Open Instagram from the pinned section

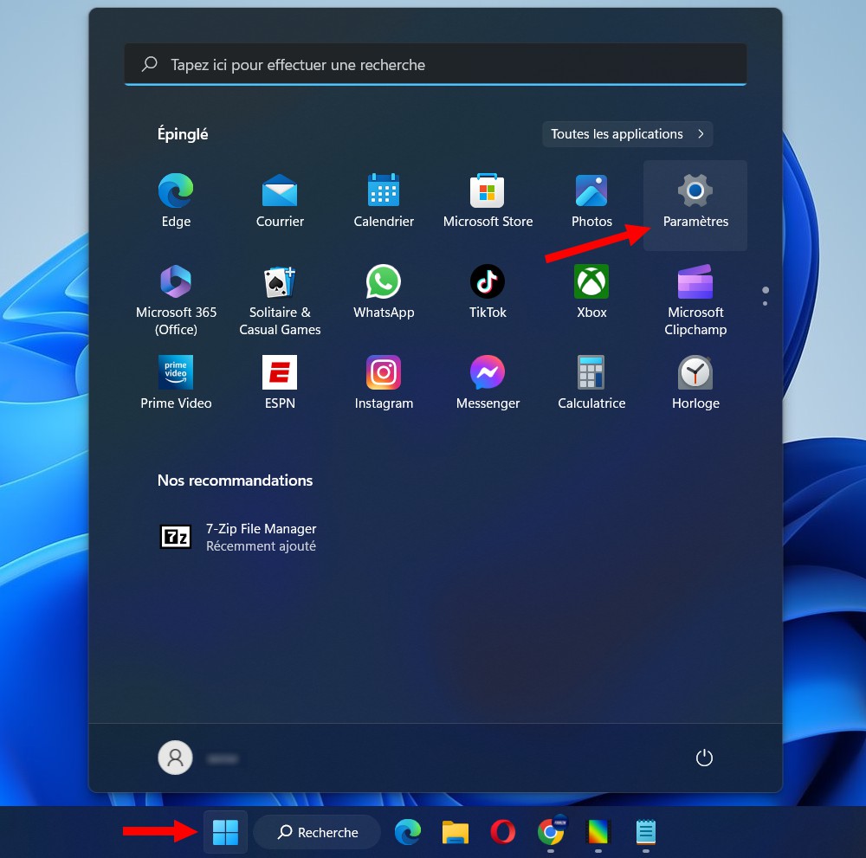[x=384, y=381]
